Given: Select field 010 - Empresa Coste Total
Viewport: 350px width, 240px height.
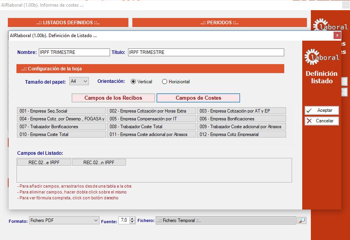Looking at the screenshot, I should (x=61, y=134).
